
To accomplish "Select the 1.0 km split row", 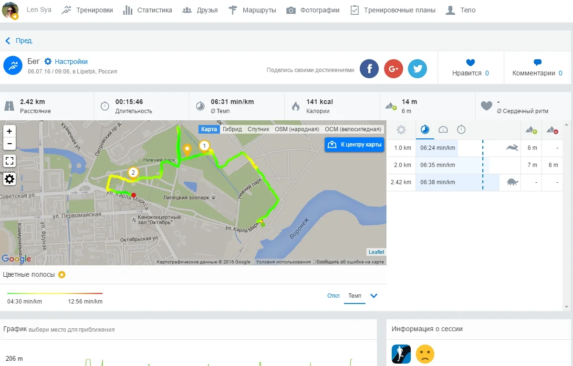I will 474,148.
